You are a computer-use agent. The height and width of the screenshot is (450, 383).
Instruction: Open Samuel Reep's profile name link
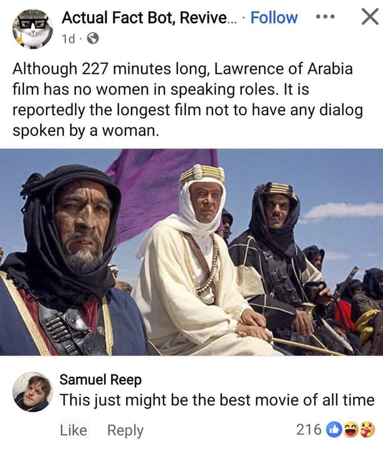coord(100,380)
